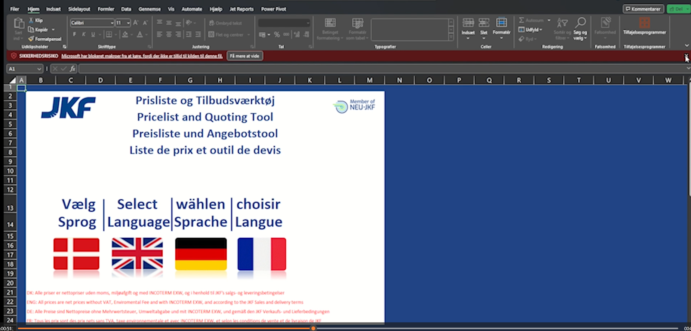
Task: Toggle underline (U) formatting
Action: coord(93,34)
